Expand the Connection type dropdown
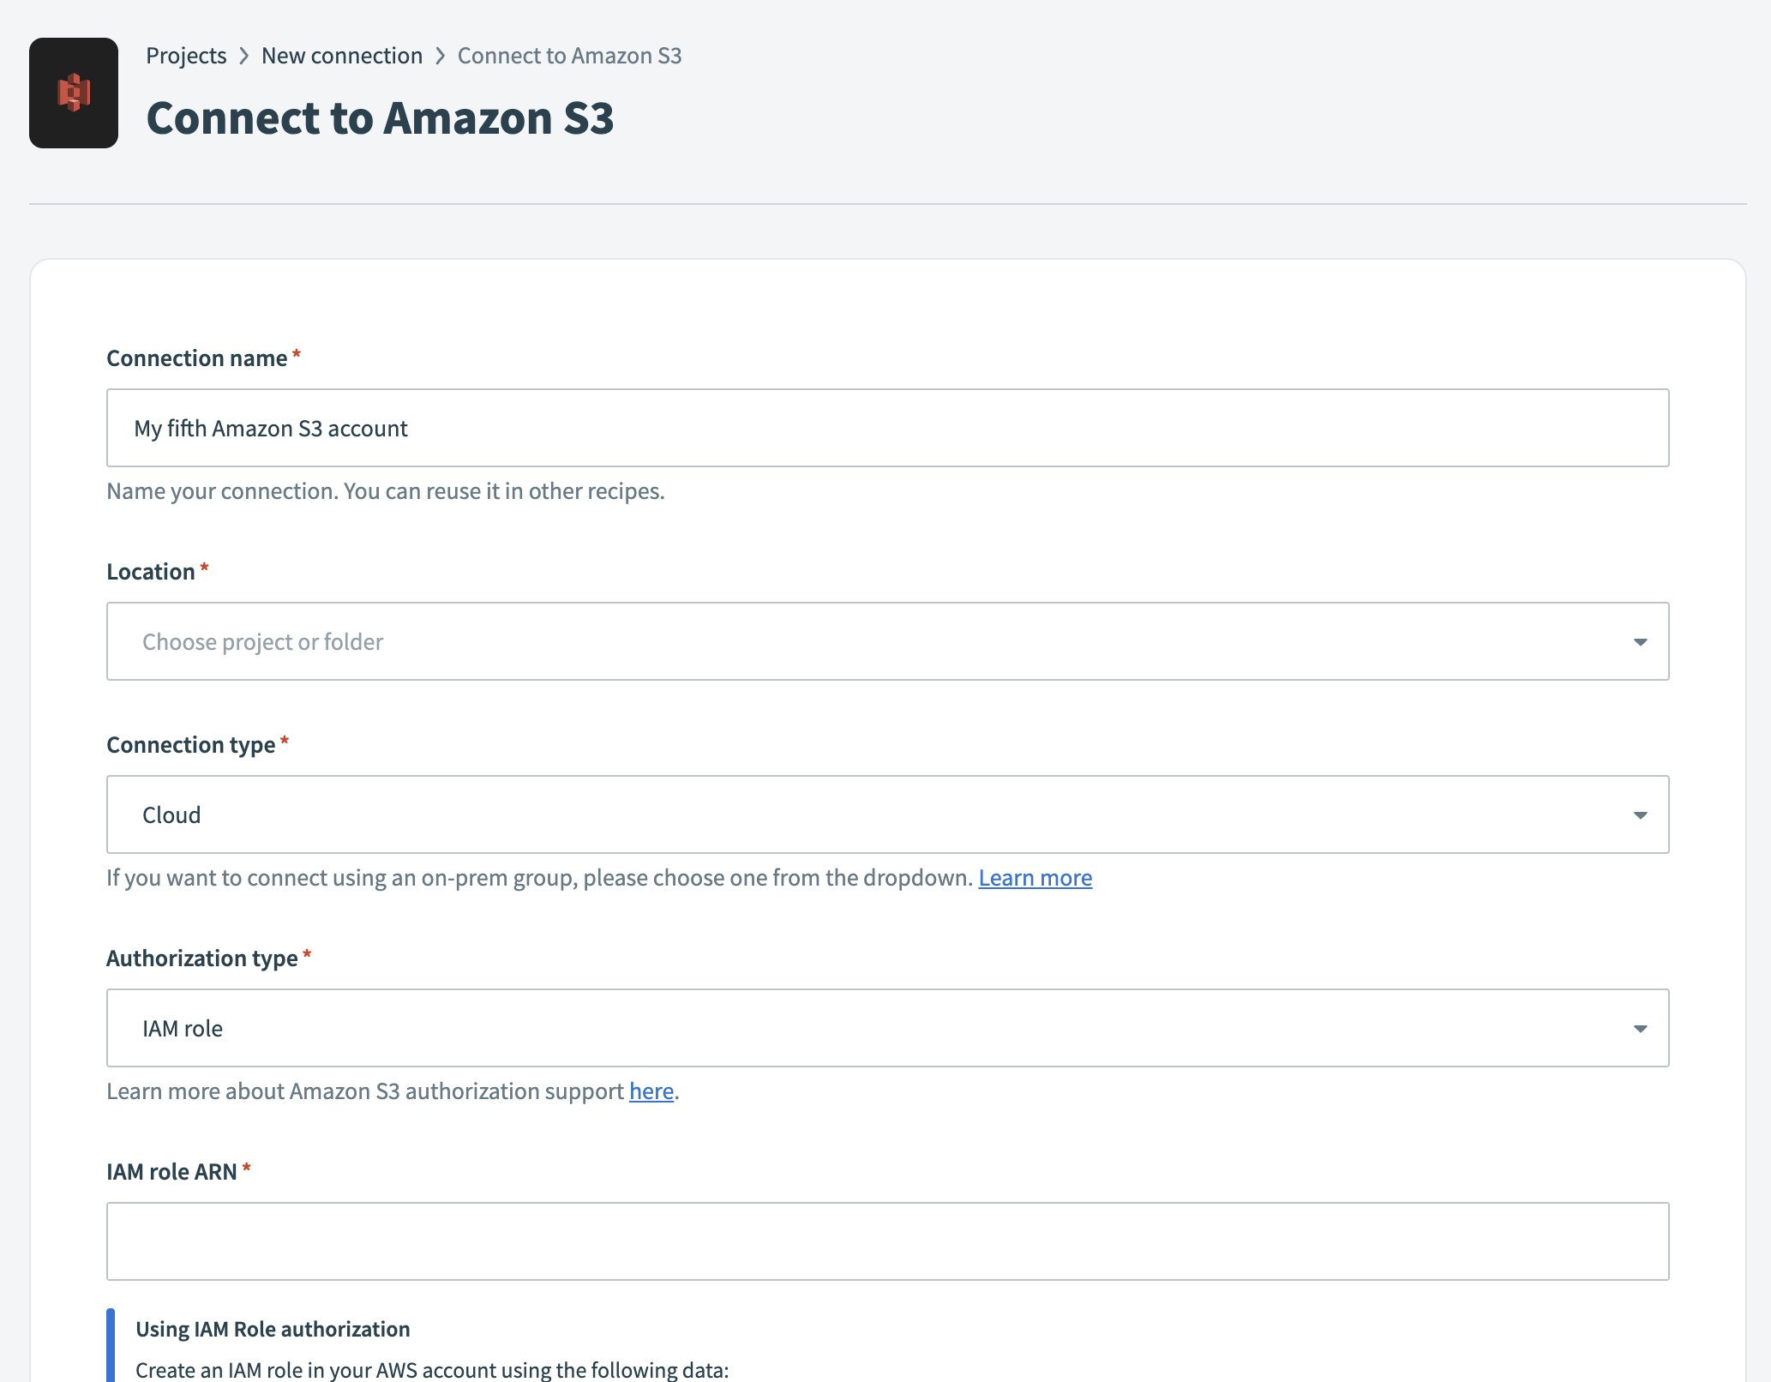 pos(887,814)
